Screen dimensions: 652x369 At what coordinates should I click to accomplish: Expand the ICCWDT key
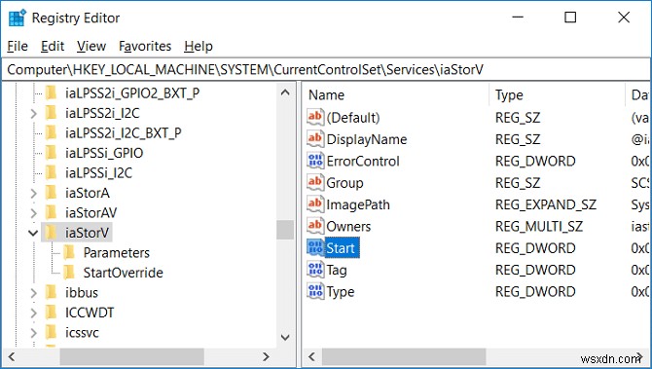(34, 313)
